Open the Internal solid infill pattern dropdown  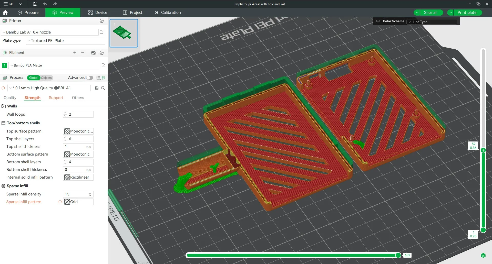click(78, 177)
